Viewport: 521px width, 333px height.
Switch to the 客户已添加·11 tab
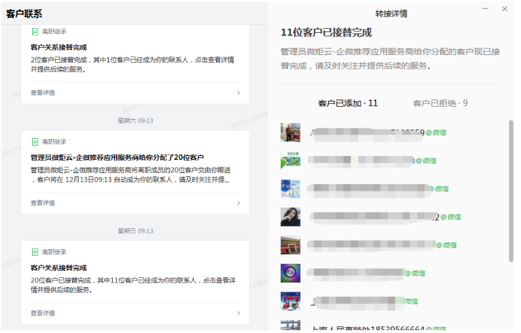point(348,103)
